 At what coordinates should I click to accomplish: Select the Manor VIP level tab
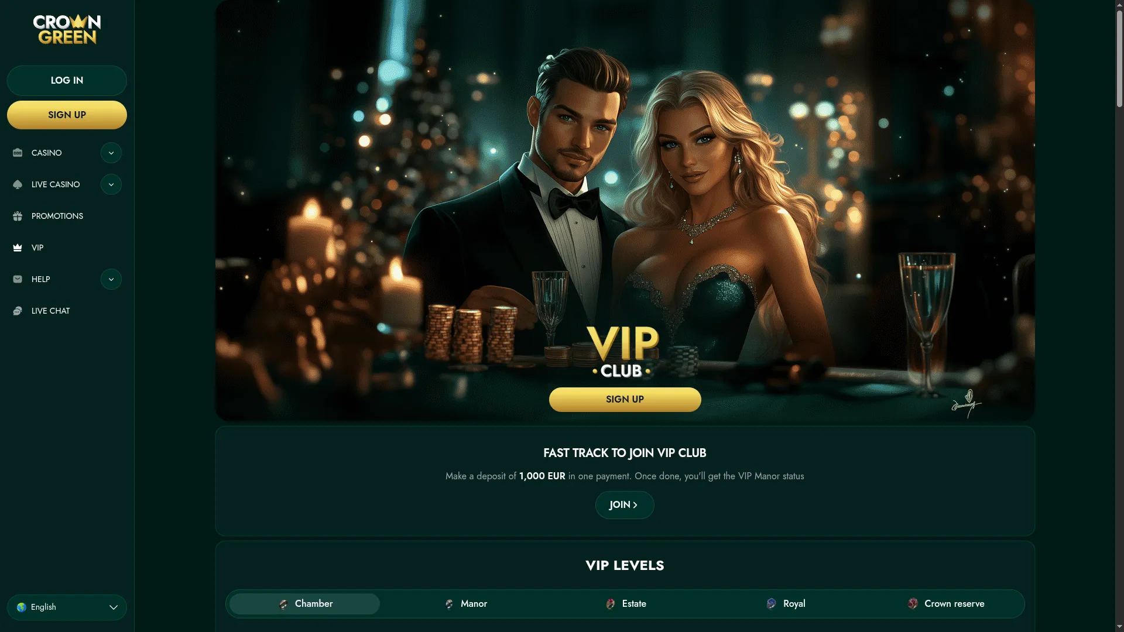click(x=465, y=604)
